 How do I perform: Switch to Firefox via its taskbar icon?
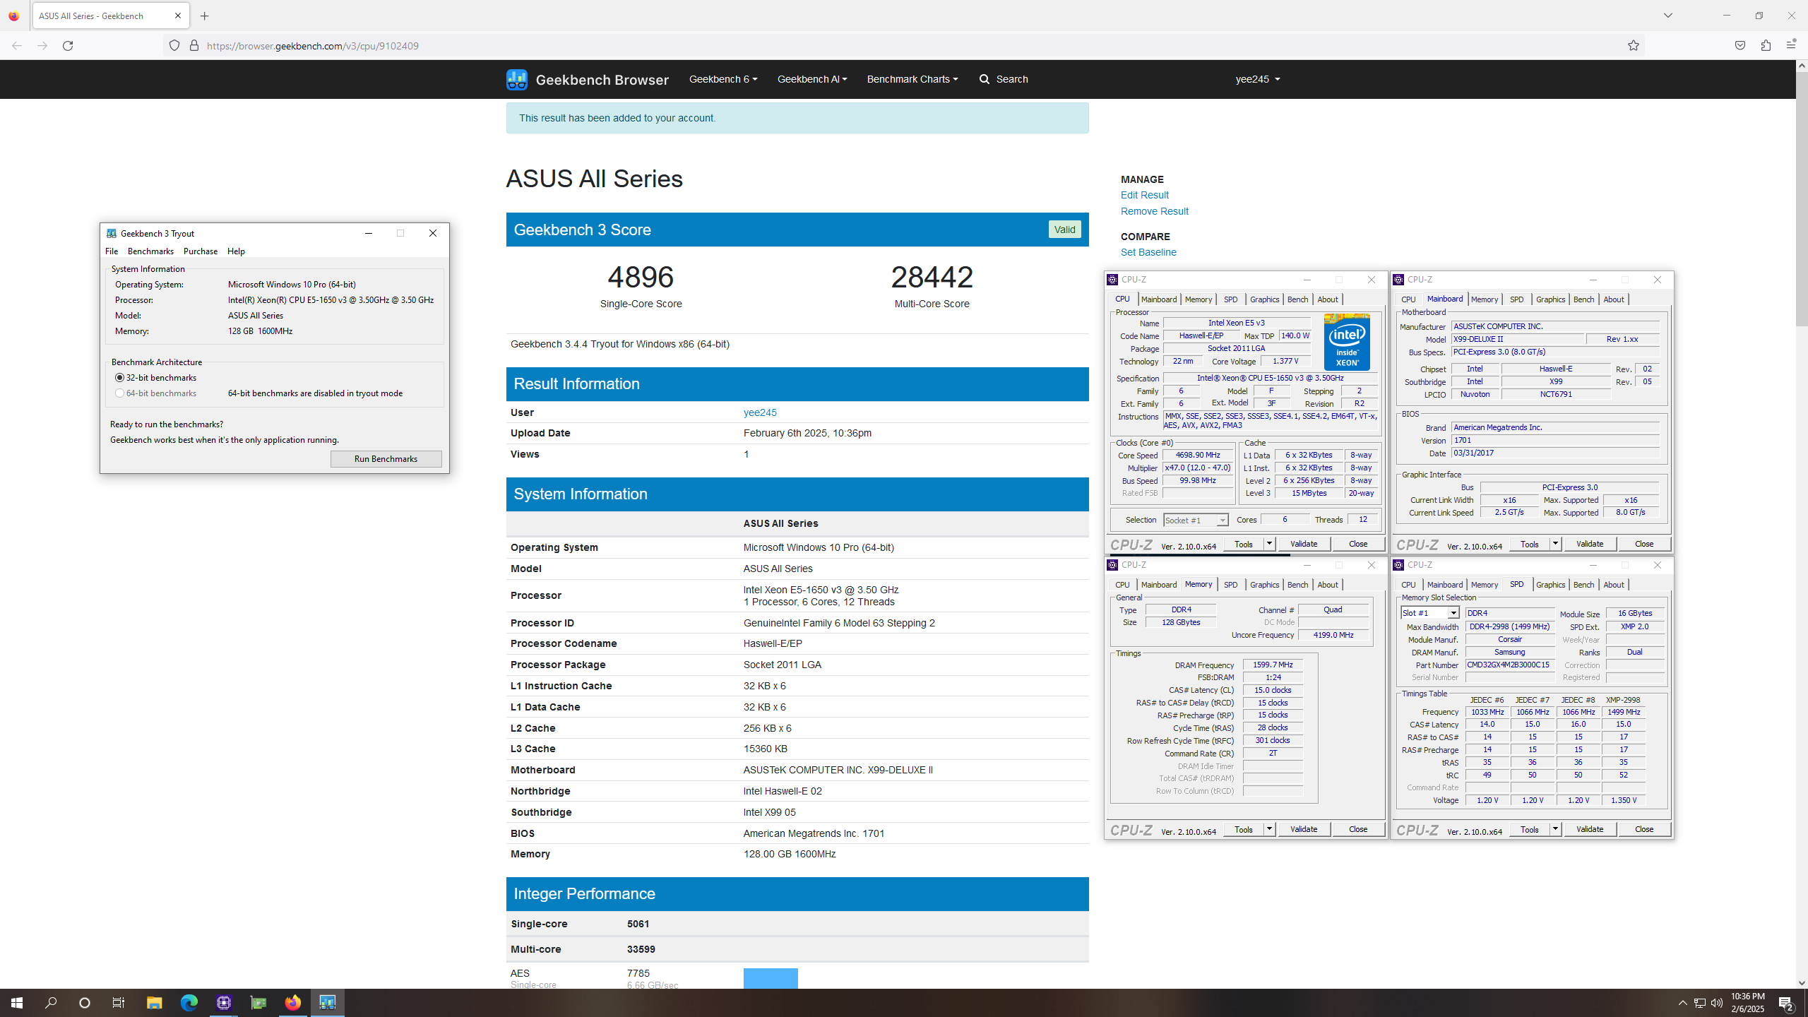(292, 1003)
